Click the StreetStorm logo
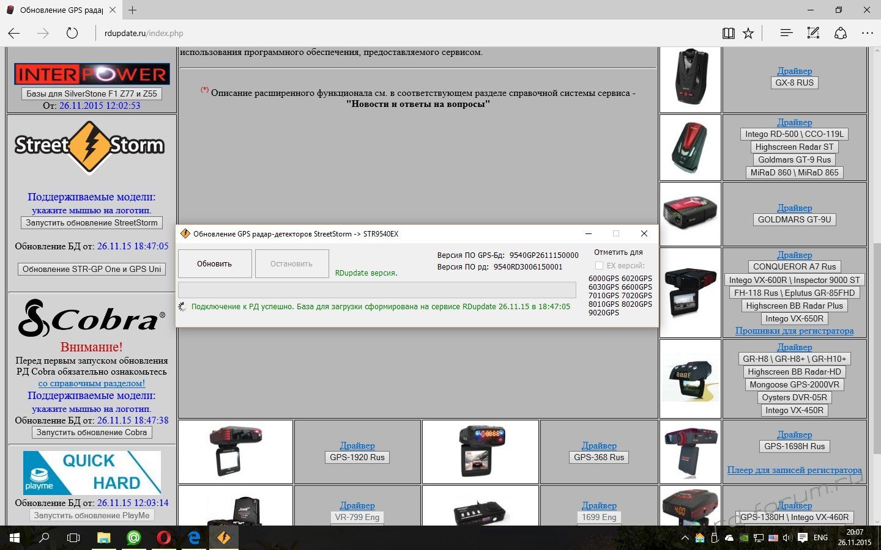Viewport: 881px width, 550px height. pyautogui.click(x=90, y=147)
